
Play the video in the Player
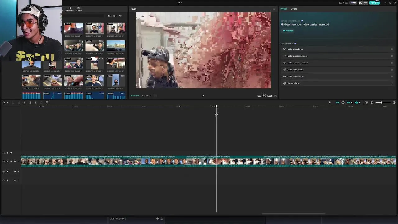[203, 96]
